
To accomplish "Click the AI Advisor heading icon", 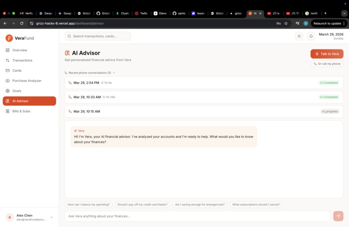I will tap(67, 53).
